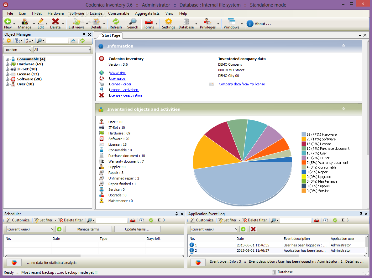Screen dimensions: 372x278
Task: Open the IT-Set menu
Action: [x=37, y=13]
